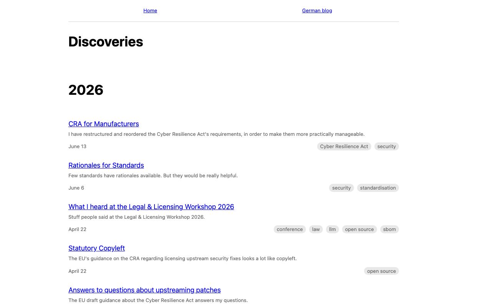Select the standardisation tag

point(378,188)
